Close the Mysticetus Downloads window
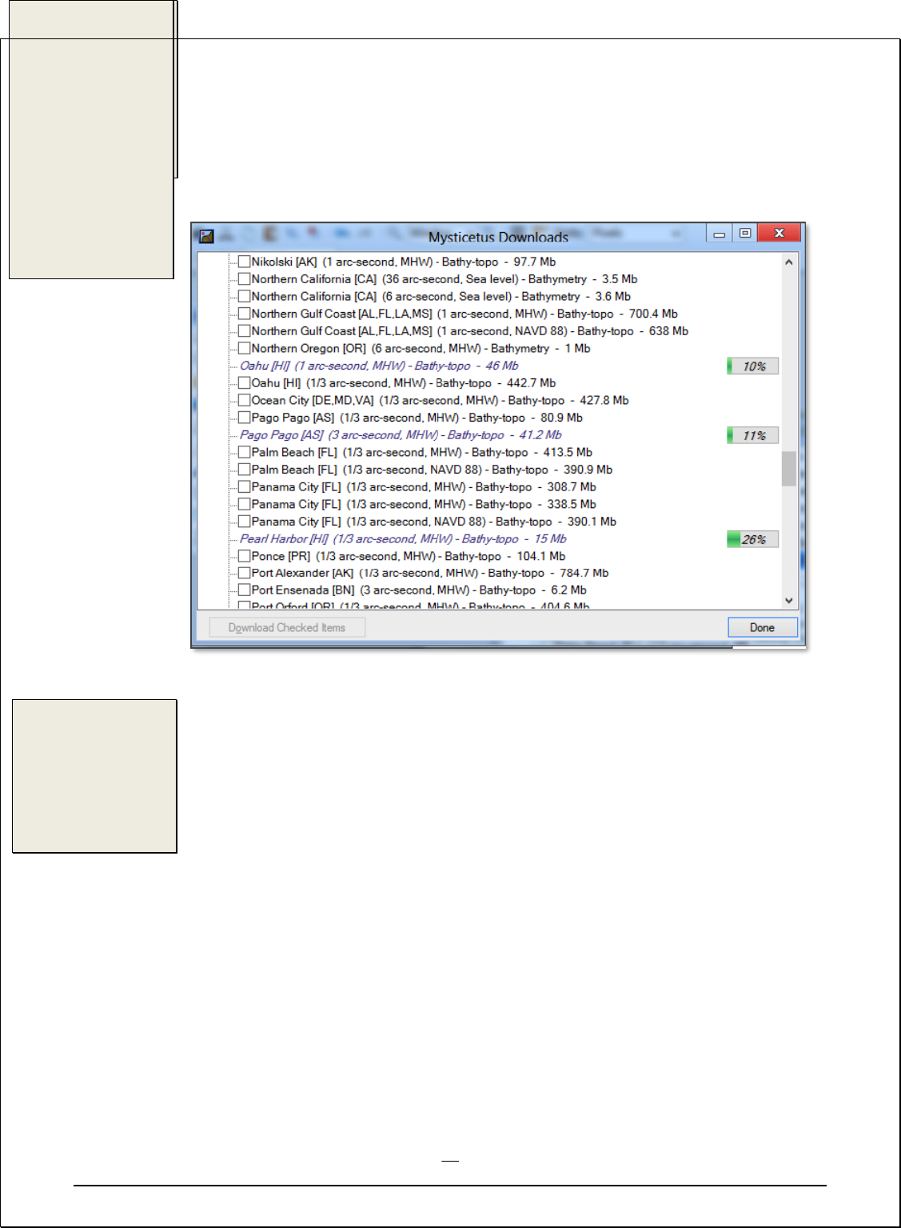The image size is (901, 1228). point(779,233)
